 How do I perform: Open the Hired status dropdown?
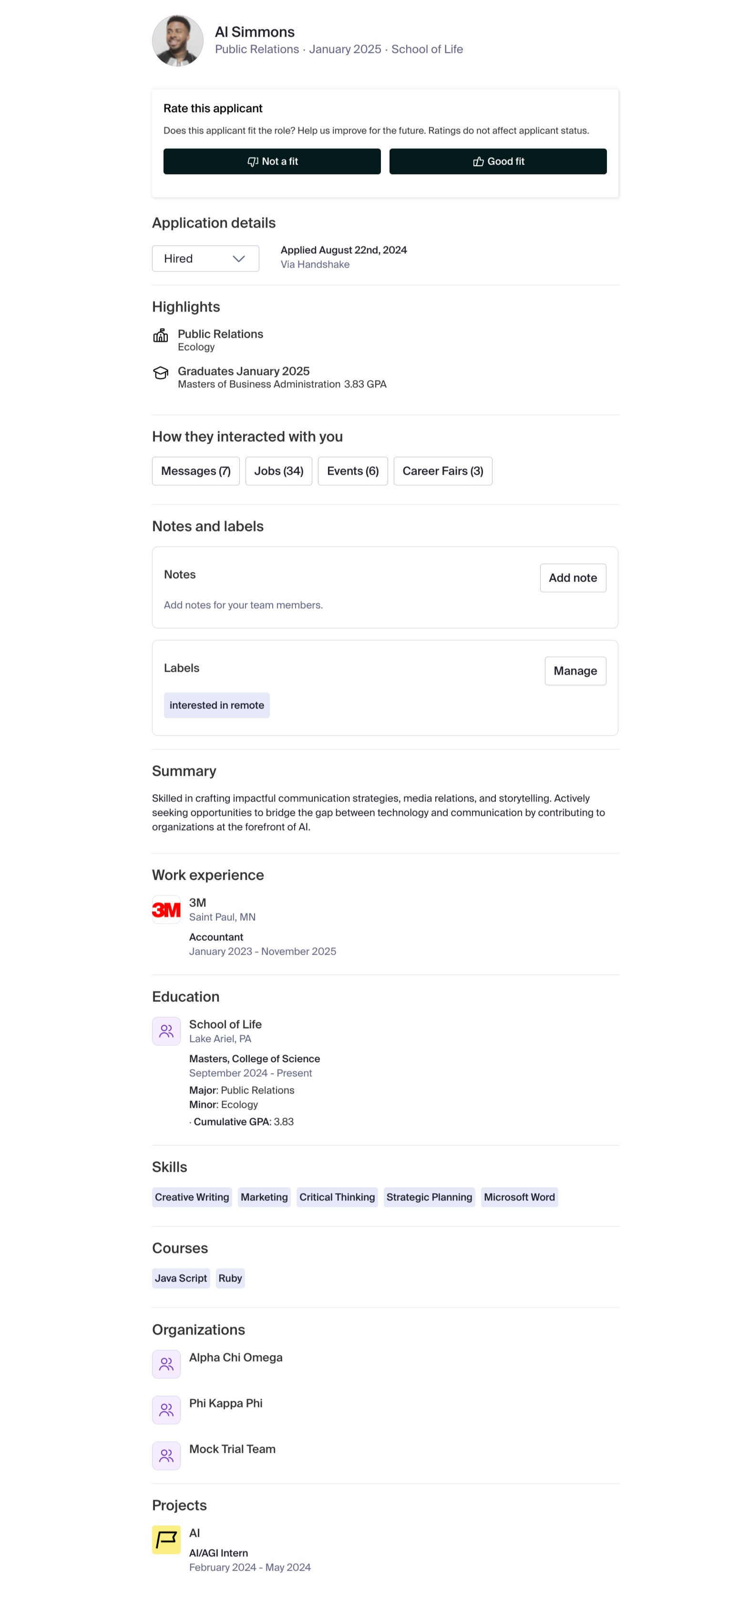[x=206, y=258]
